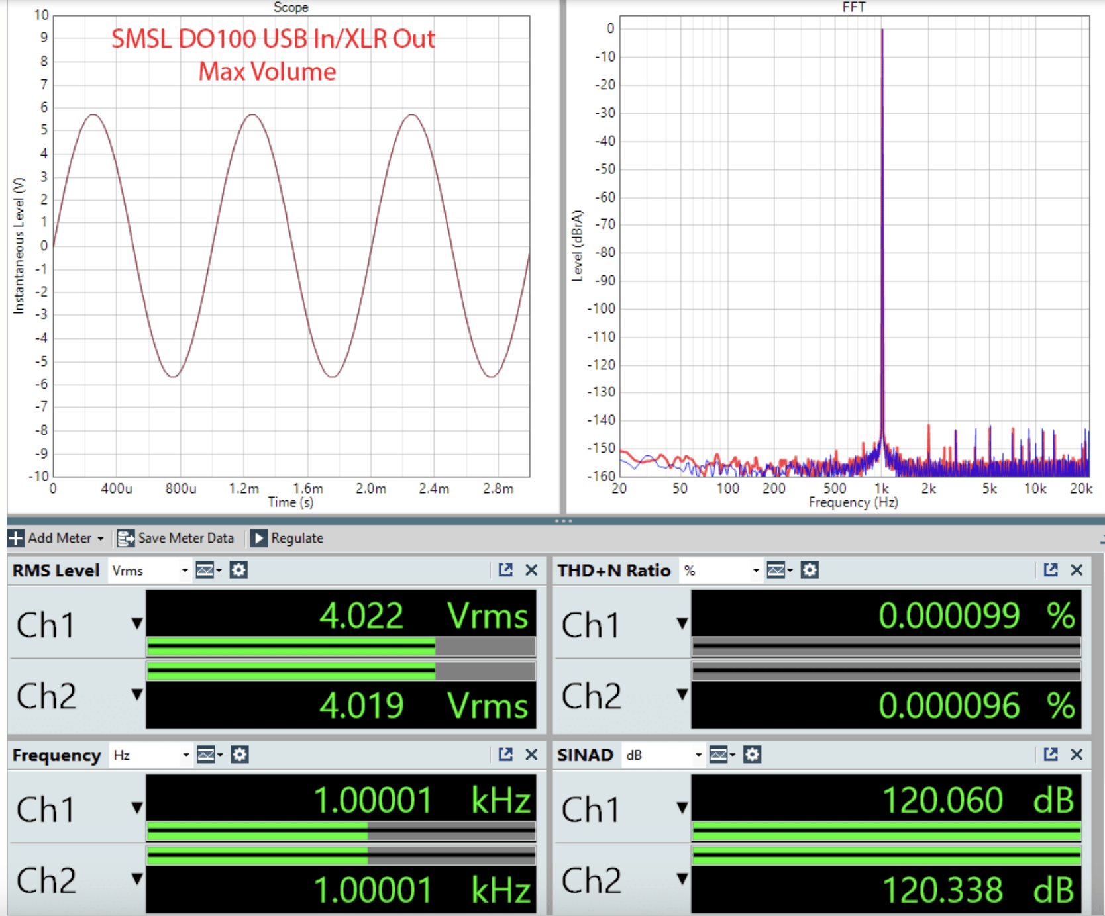Open RMS Level meter display-type icon
This screenshot has width=1105, height=916.
208,570
